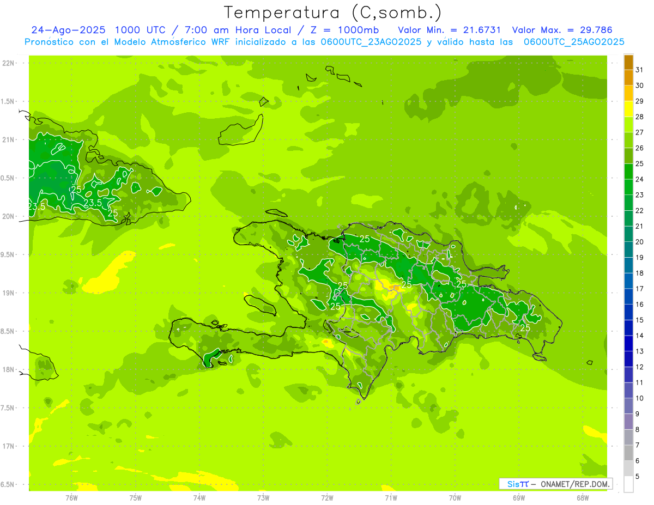Click the '75W' longitude label
Image resolution: width=654 pixels, height=505 pixels.
point(136,497)
